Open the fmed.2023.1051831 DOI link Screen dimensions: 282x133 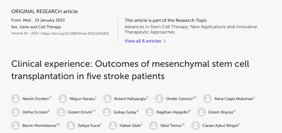[x=75, y=34]
